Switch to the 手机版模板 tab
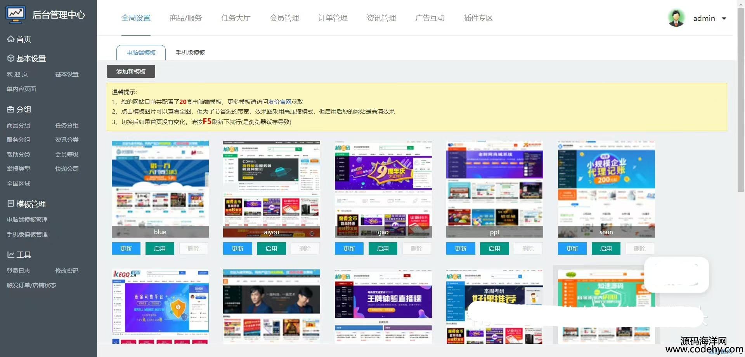This screenshot has width=745, height=357. [190, 53]
